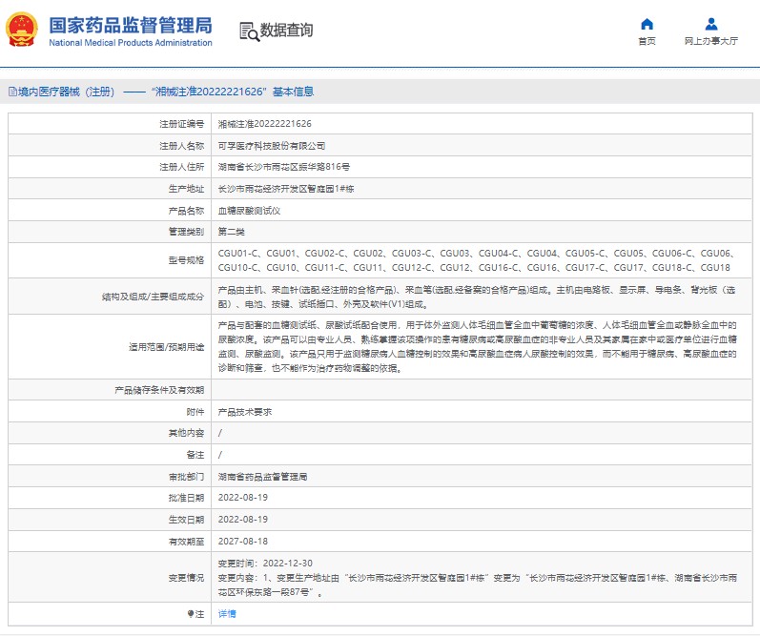
Task: Click the 注册证编号 row label
Action: pyautogui.click(x=182, y=124)
